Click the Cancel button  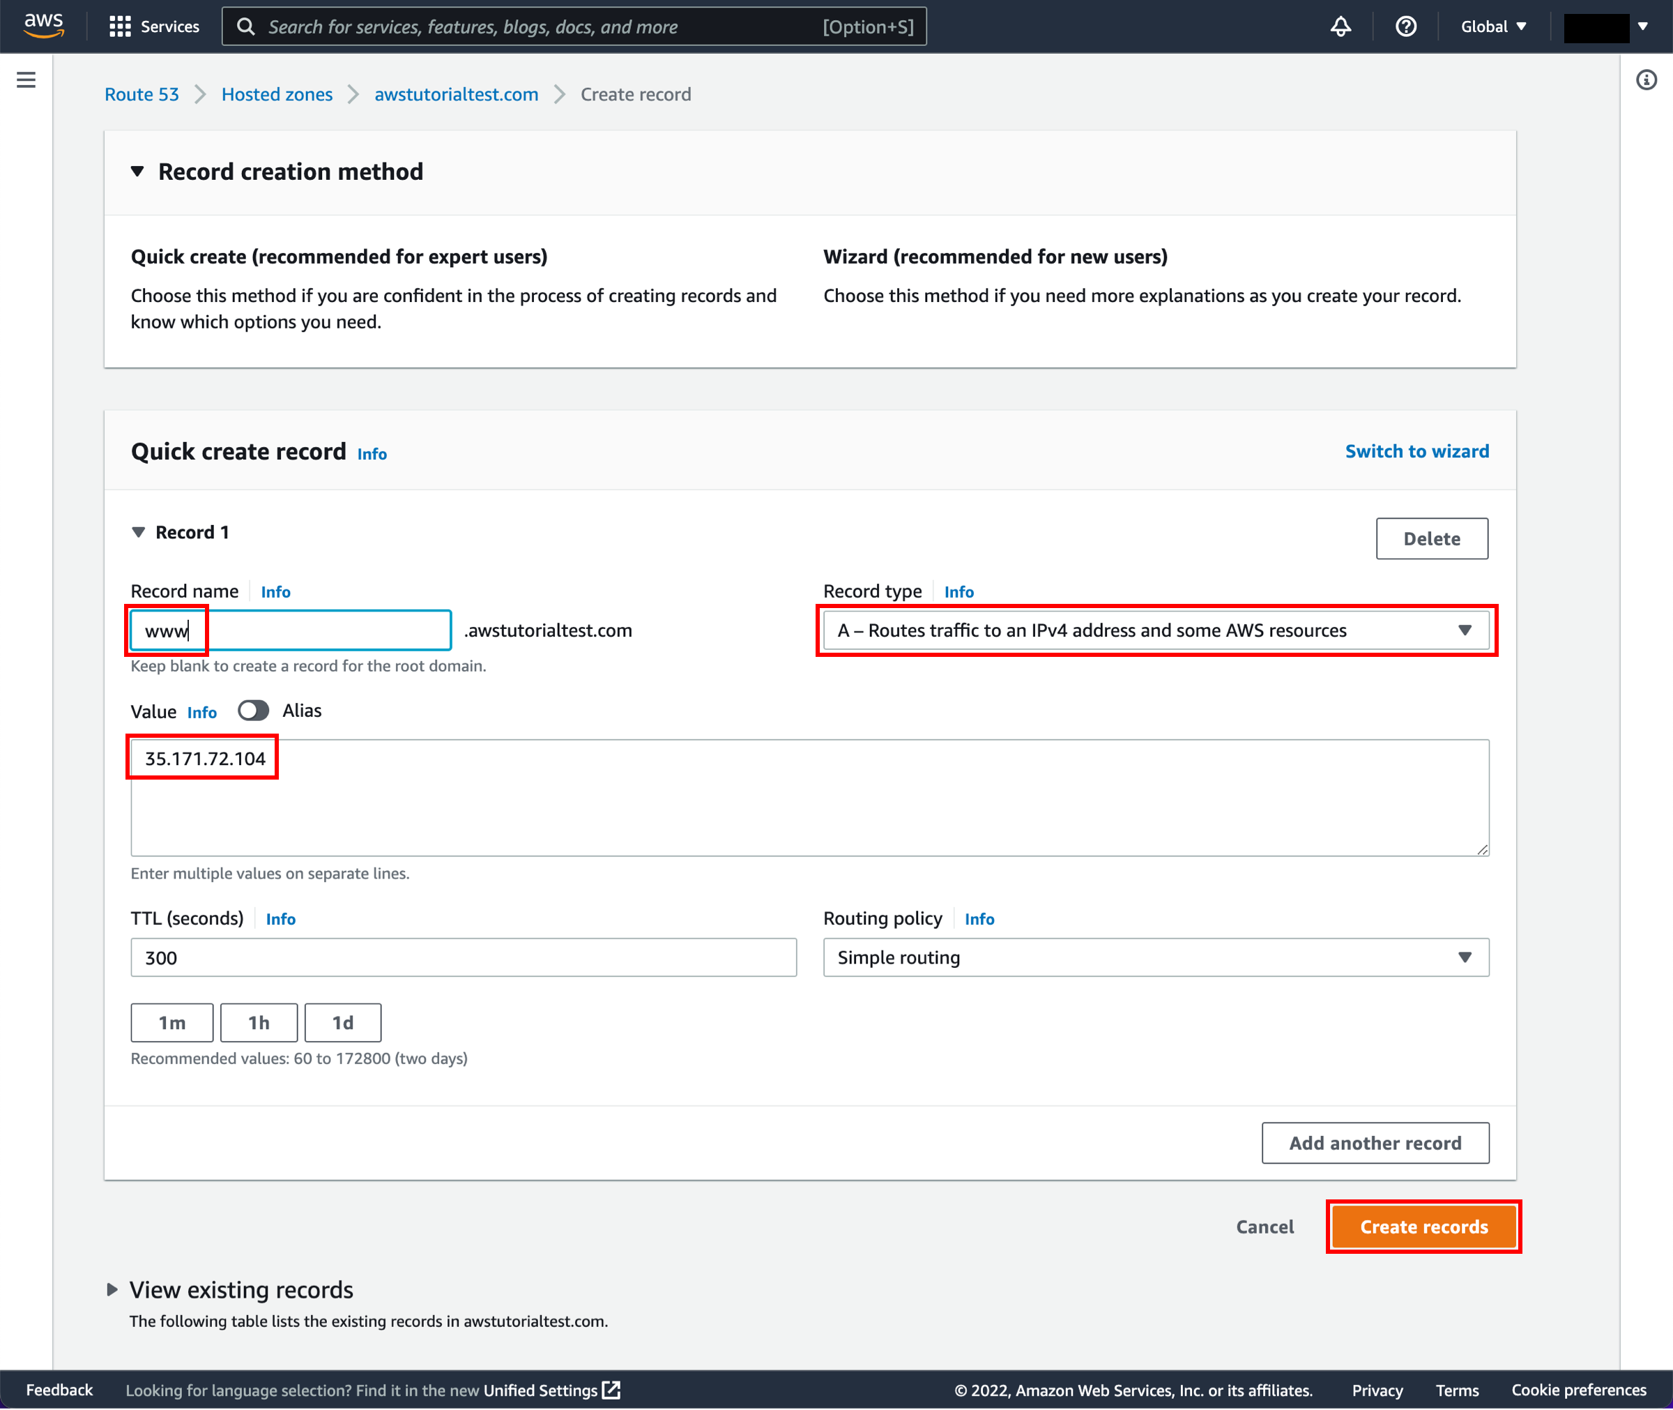[1265, 1227]
